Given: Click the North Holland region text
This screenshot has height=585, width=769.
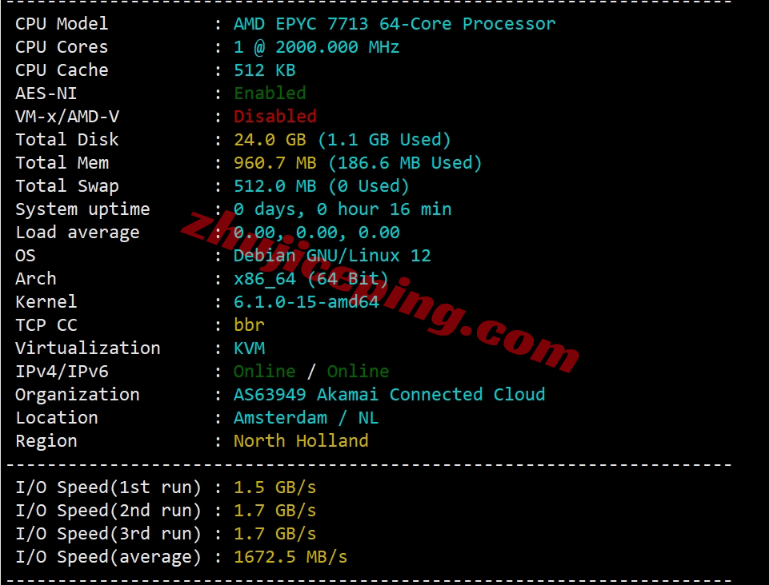Looking at the screenshot, I should [301, 441].
